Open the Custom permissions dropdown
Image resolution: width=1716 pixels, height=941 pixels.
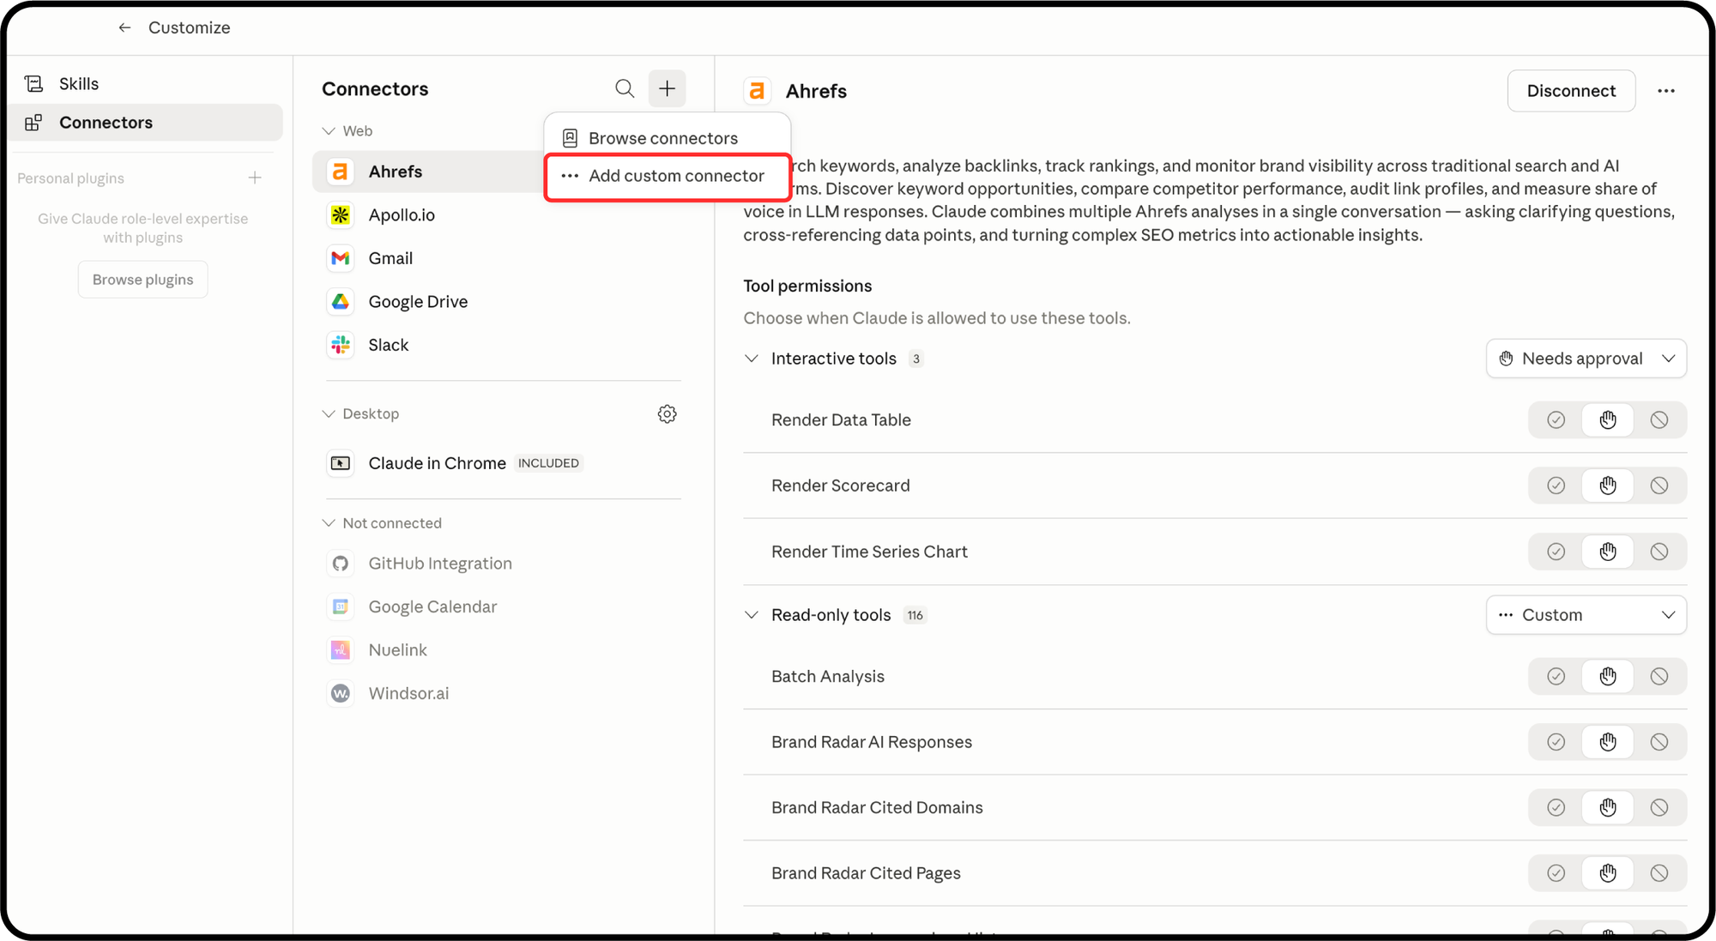click(x=1586, y=615)
